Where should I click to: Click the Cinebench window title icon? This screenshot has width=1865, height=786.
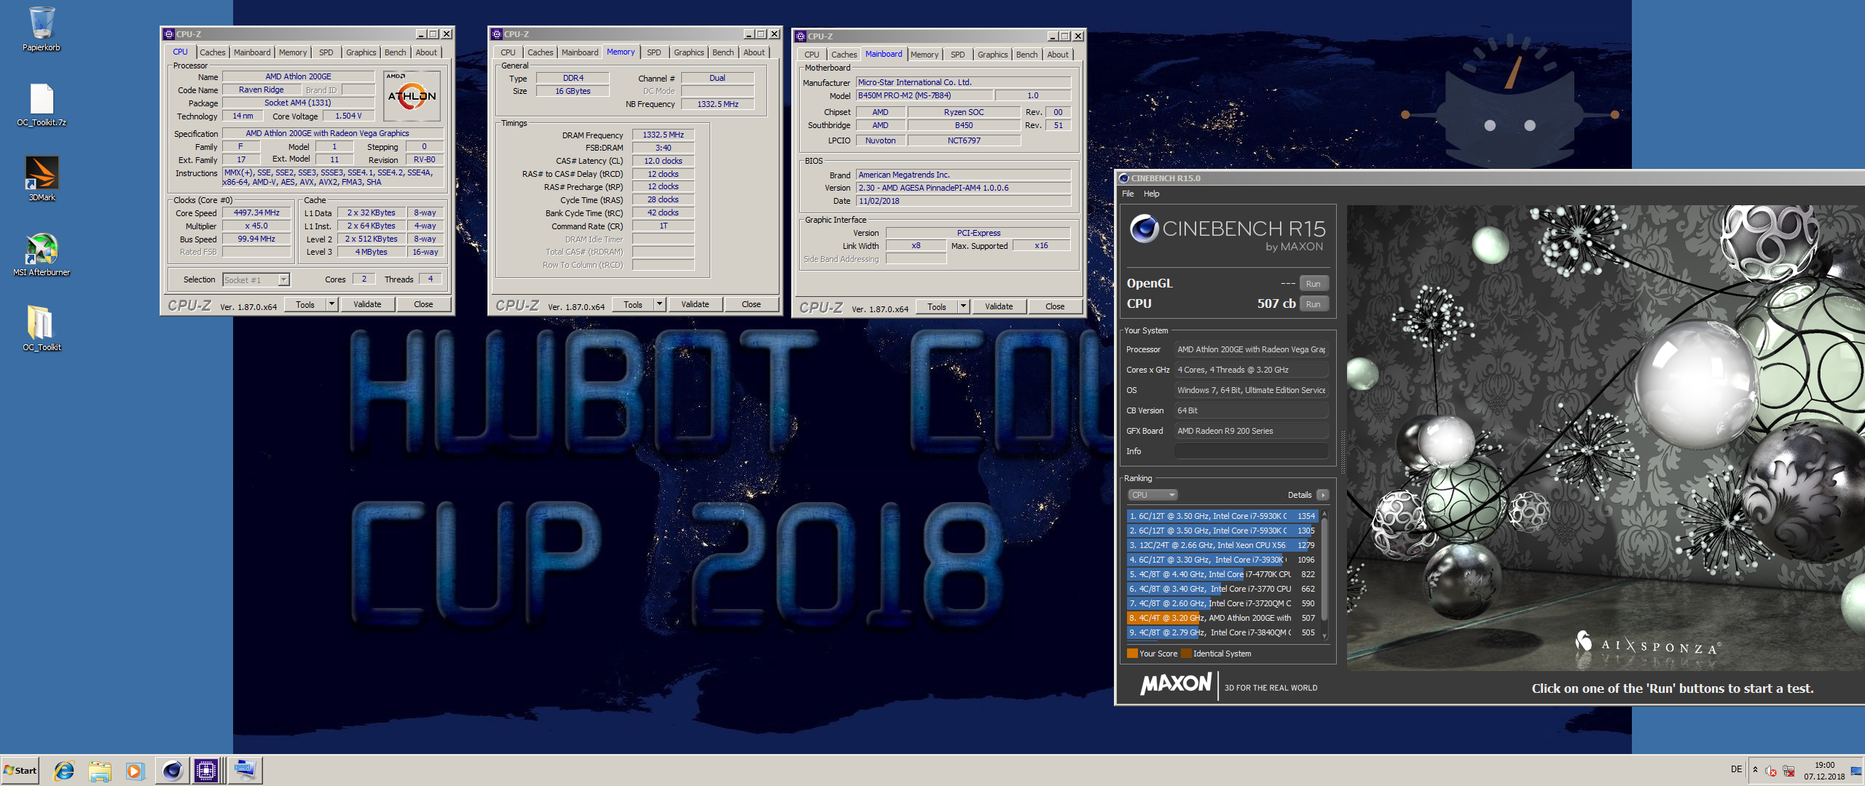1124,178
